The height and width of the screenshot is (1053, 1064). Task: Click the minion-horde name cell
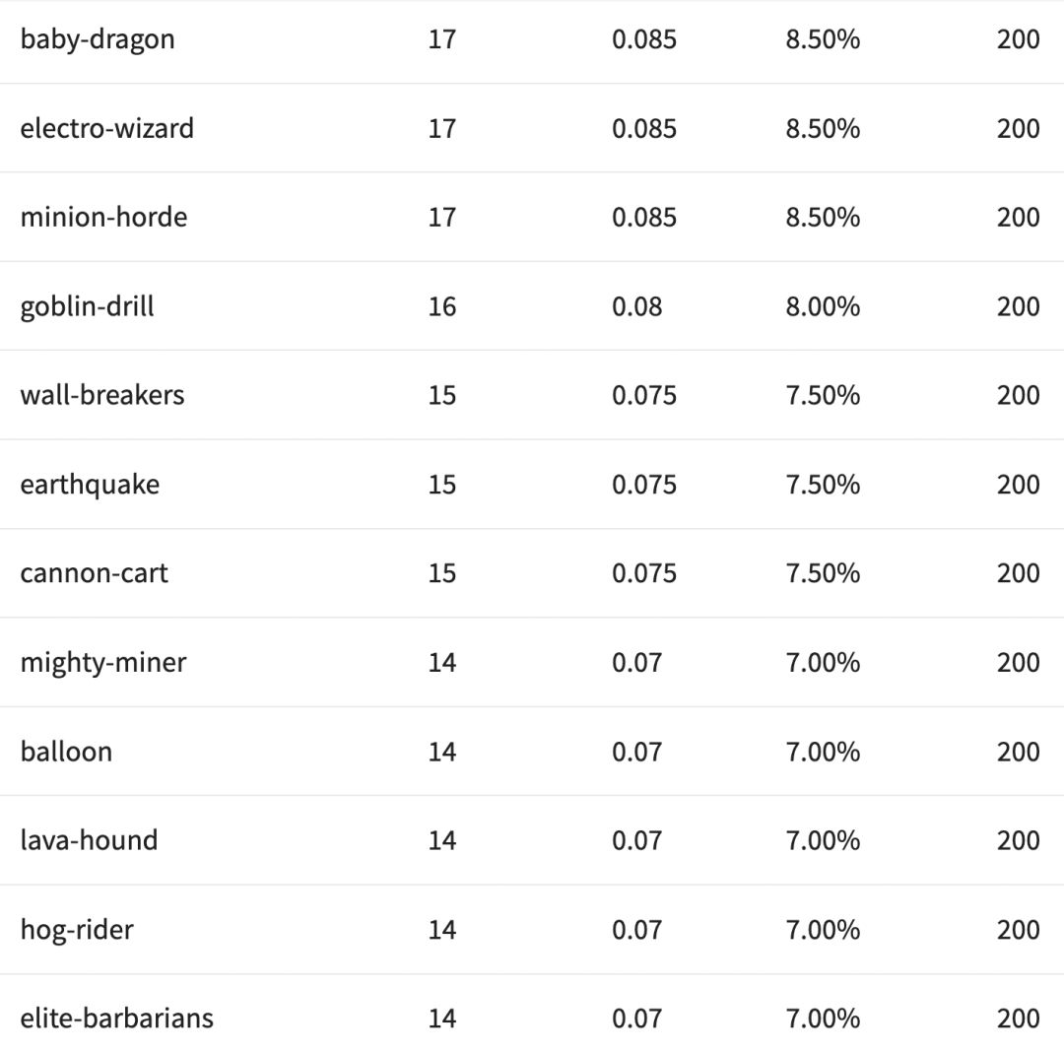click(x=103, y=217)
